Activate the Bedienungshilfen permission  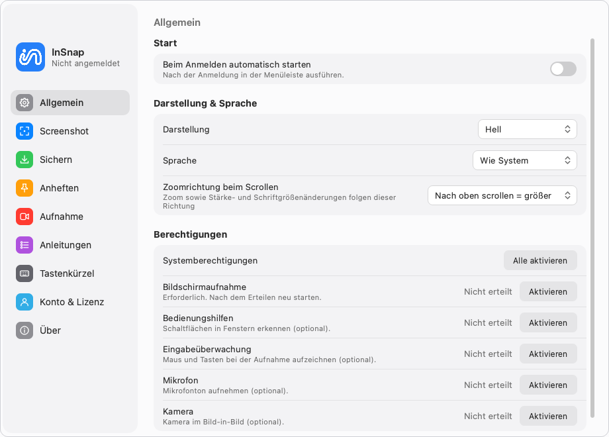pyautogui.click(x=548, y=323)
